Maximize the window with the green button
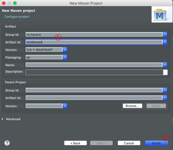This screenshot has height=150, width=173. [15, 3]
